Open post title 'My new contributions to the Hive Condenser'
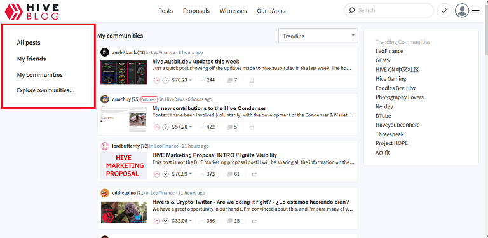 pos(209,108)
